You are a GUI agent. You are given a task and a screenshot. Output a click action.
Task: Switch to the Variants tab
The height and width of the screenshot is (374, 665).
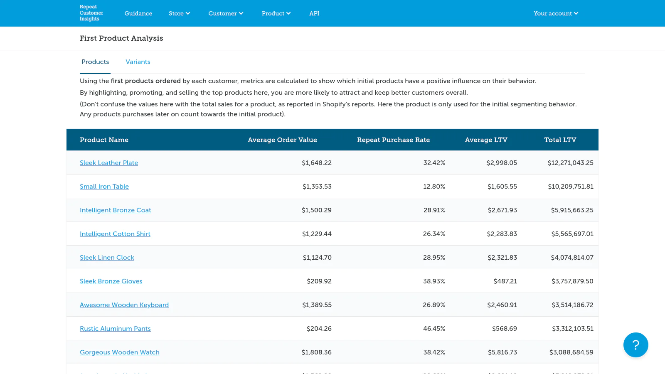[138, 62]
